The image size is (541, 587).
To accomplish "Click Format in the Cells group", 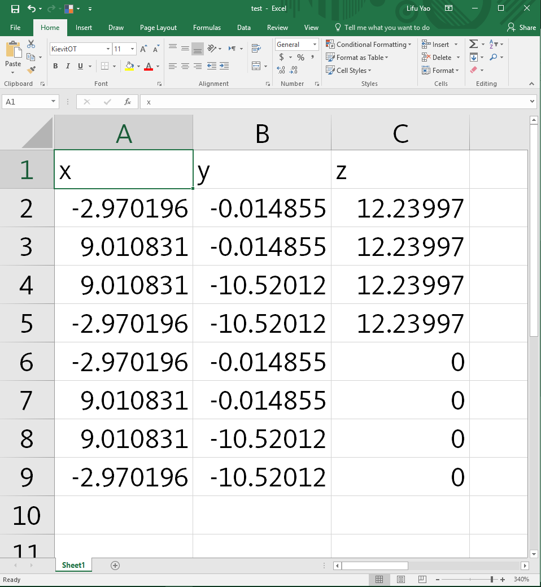I will 440,71.
